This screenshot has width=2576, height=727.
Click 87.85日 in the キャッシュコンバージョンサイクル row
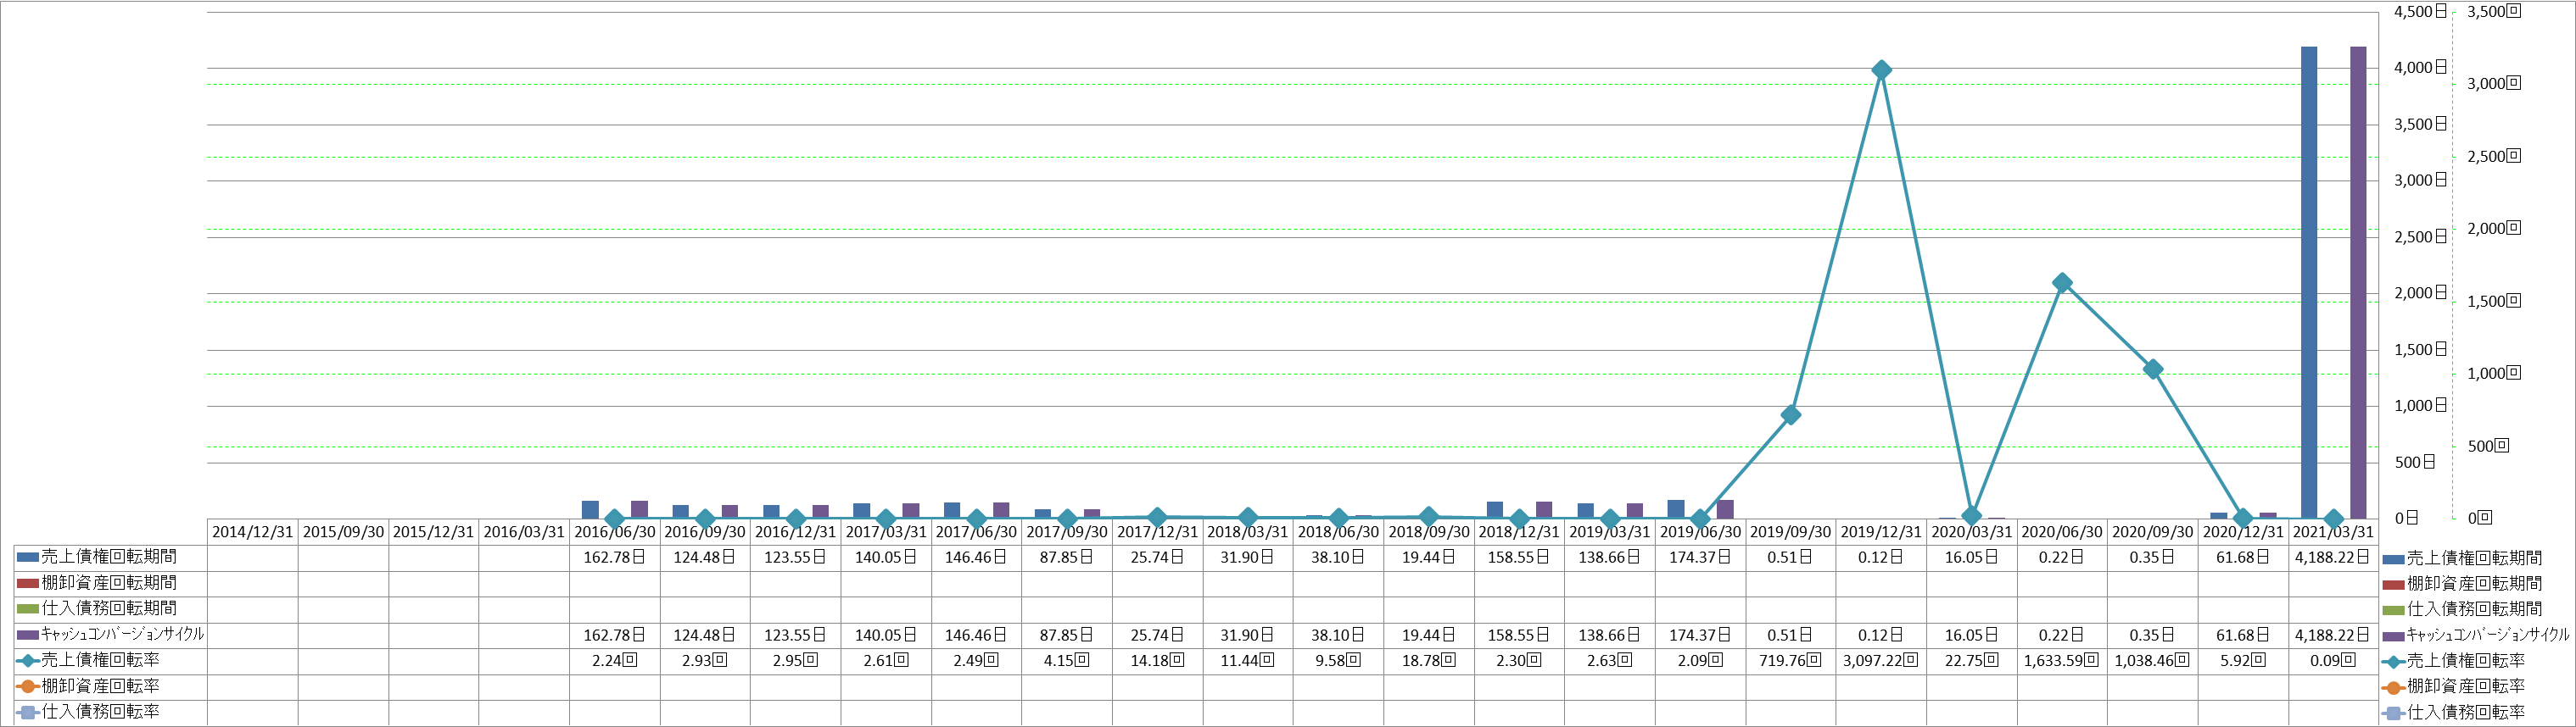click(1067, 635)
